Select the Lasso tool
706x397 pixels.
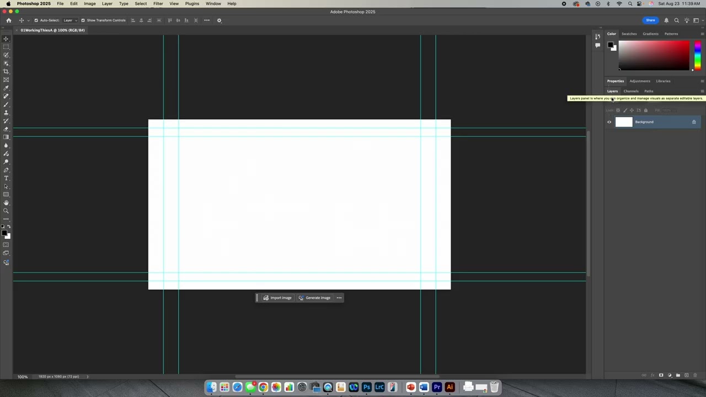click(6, 55)
